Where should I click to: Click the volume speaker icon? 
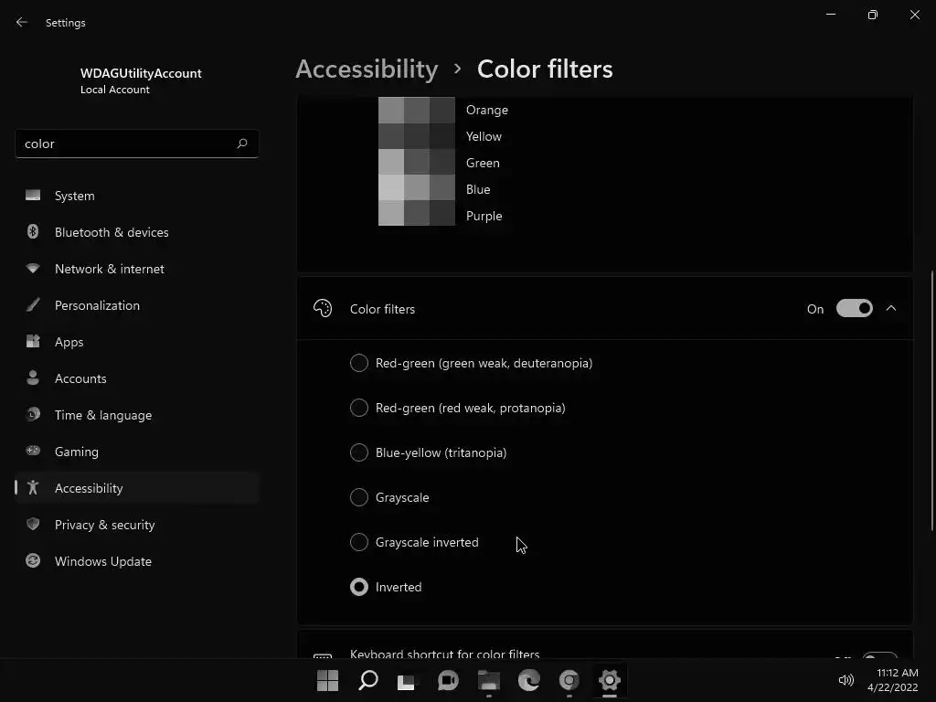coord(846,680)
